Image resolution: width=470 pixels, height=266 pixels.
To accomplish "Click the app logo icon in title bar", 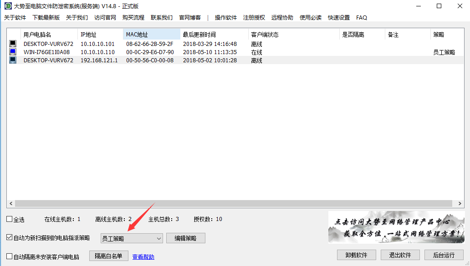I will point(8,6).
